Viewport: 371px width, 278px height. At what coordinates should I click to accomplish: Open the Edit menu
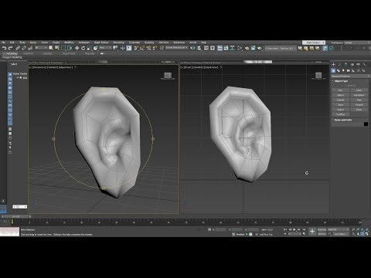[x=12, y=42]
